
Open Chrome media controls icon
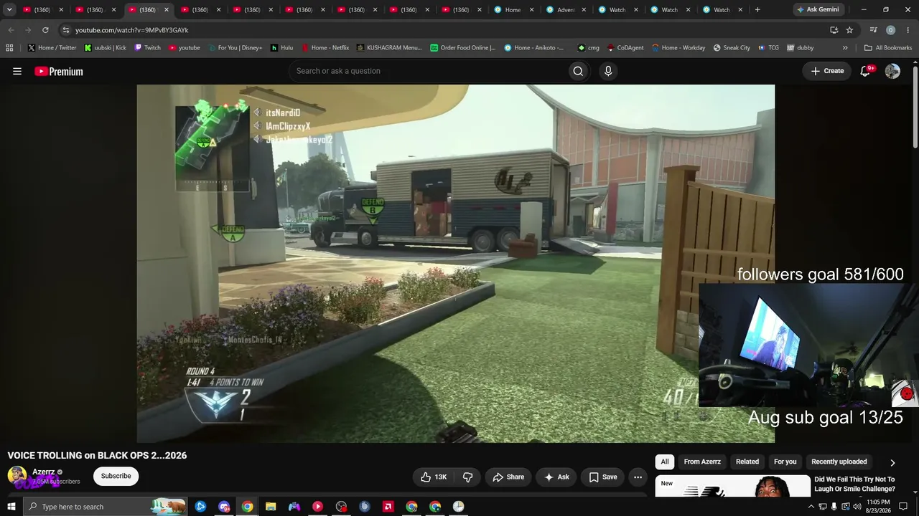873,30
